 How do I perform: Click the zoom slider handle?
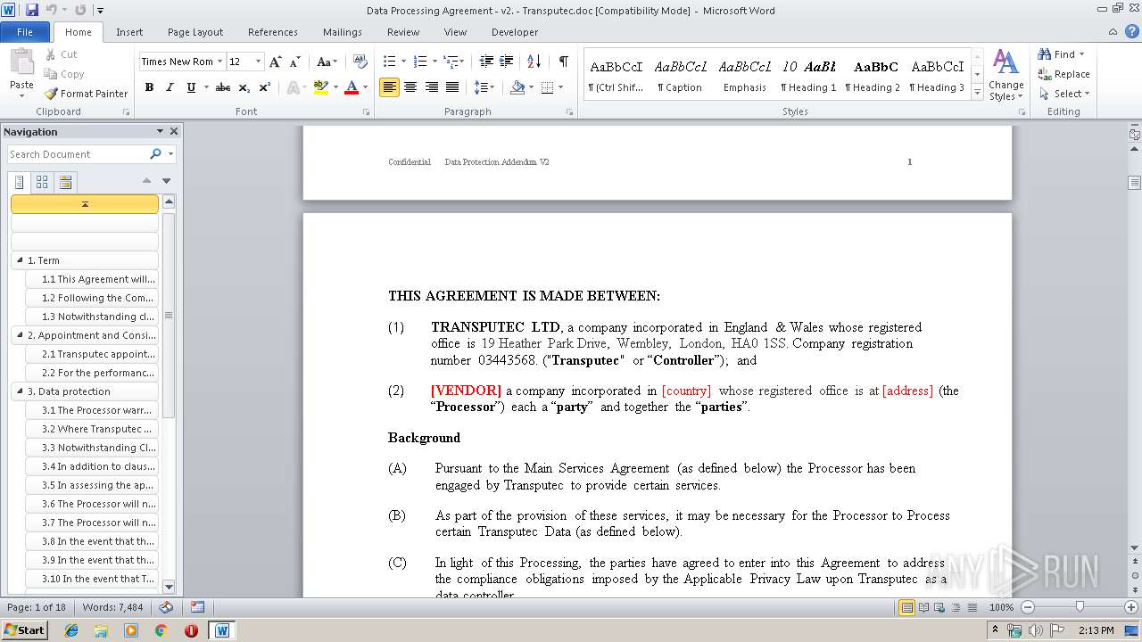pyautogui.click(x=1080, y=607)
